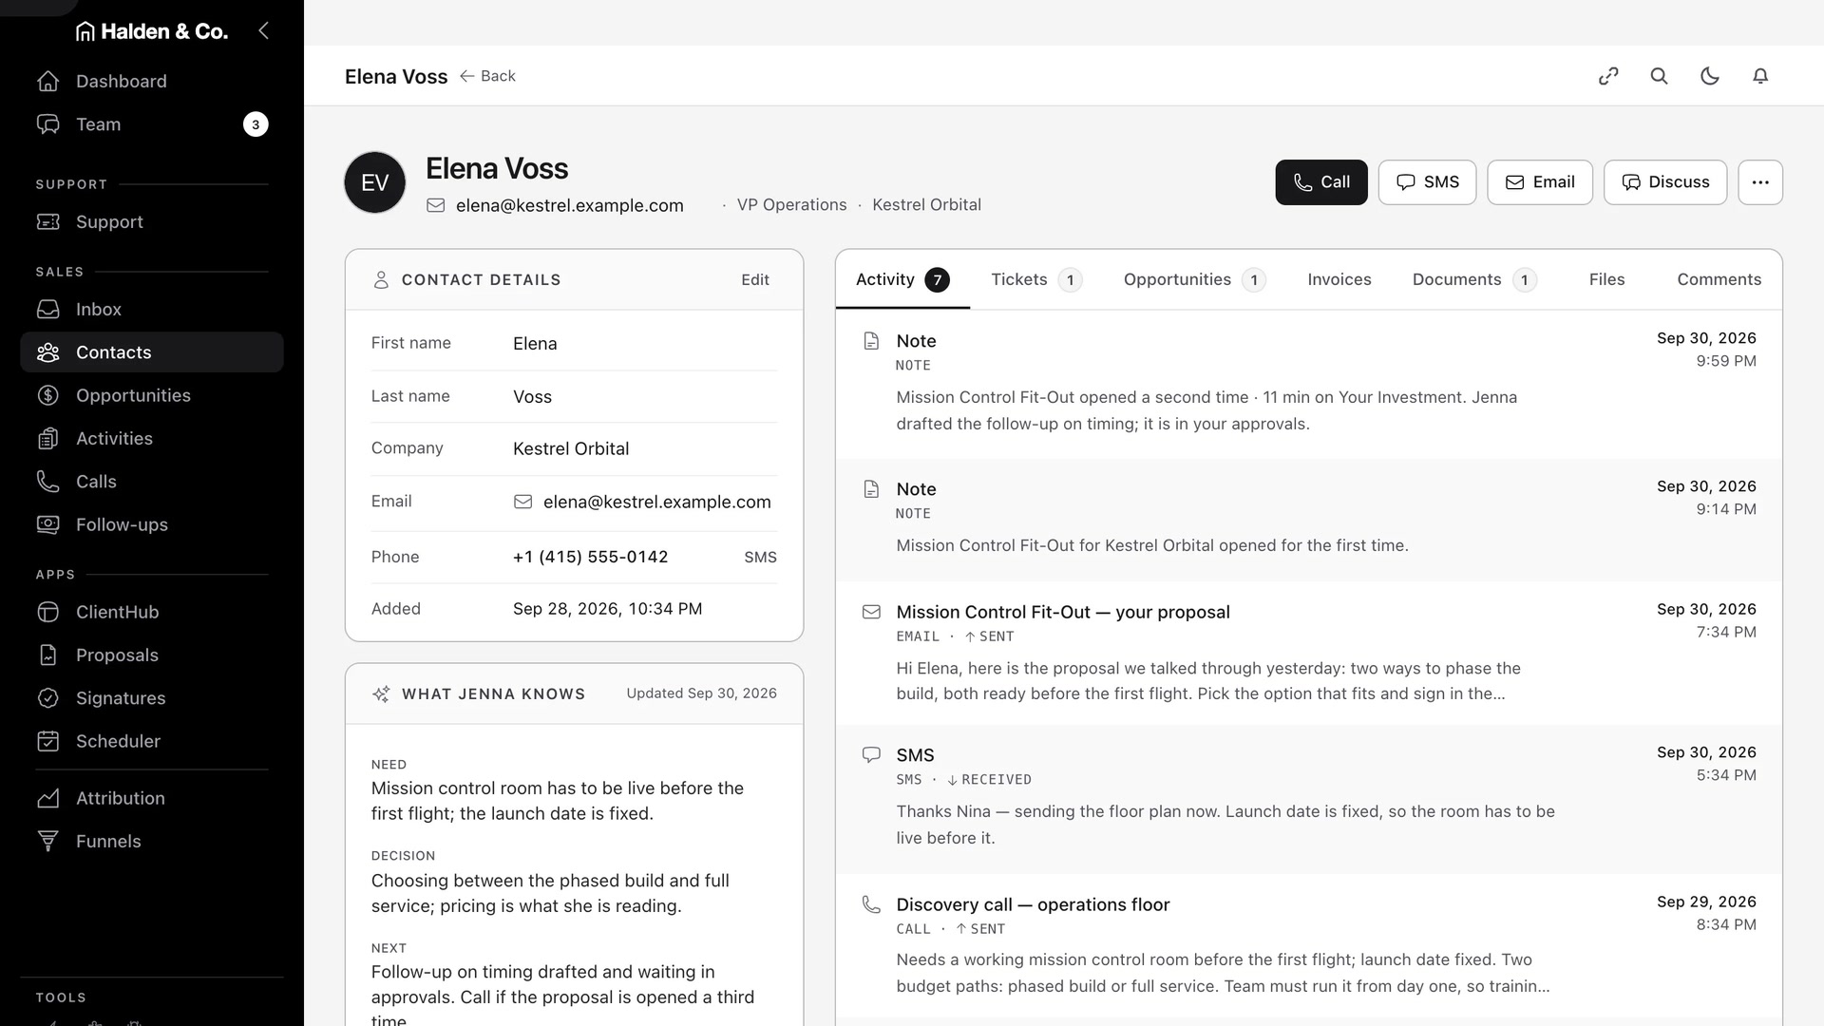This screenshot has width=1824, height=1026.
Task: Click the SMS link beside the phone number
Action: click(760, 557)
